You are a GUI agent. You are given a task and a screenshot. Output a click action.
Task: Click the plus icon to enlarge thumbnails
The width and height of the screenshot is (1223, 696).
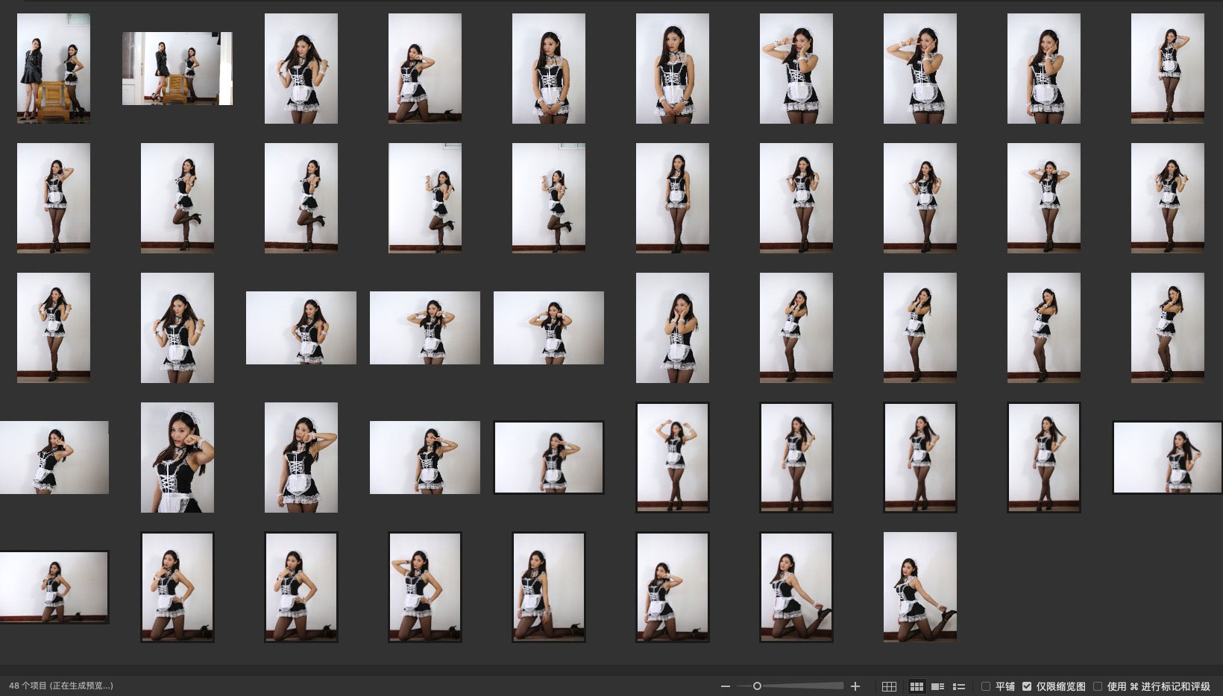855,686
